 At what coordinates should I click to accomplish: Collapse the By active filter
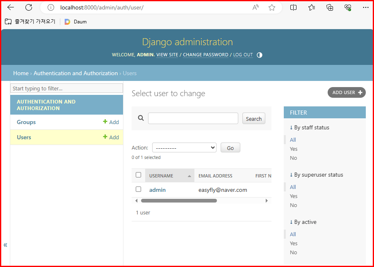[x=303, y=222]
